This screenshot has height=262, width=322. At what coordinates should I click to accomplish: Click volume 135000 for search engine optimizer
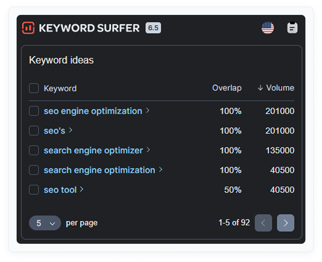(x=280, y=151)
